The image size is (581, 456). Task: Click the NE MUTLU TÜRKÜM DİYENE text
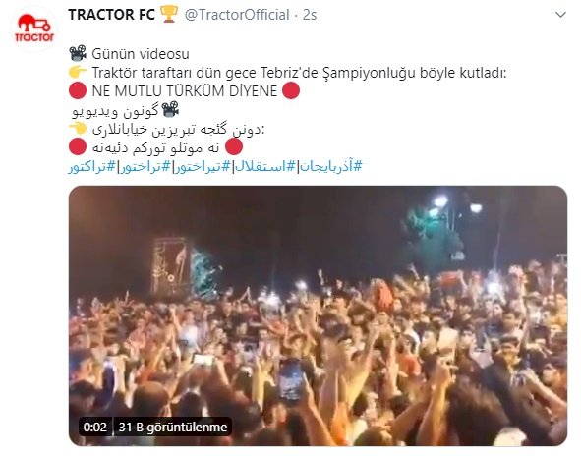pyautogui.click(x=185, y=91)
